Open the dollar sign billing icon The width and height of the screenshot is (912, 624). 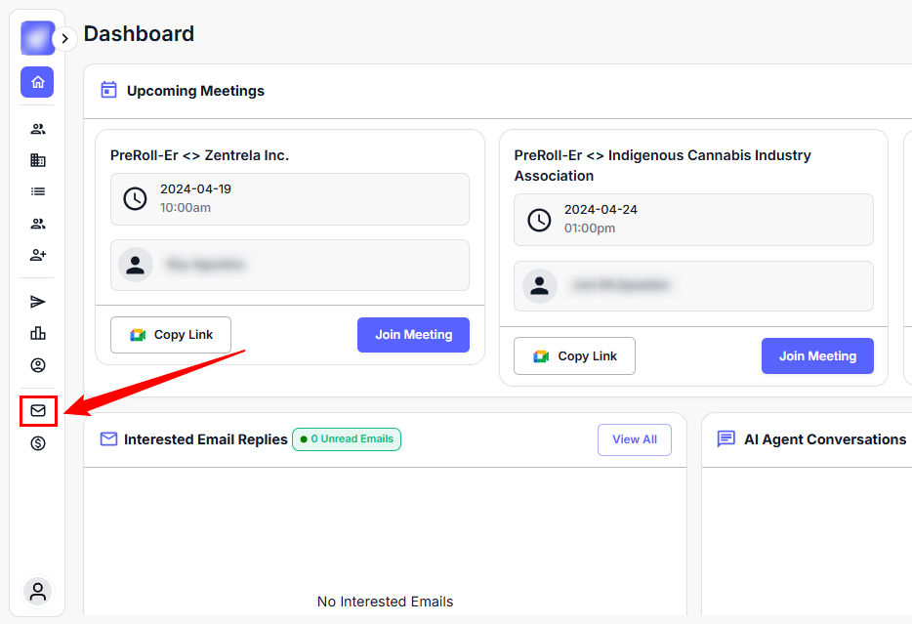point(38,443)
